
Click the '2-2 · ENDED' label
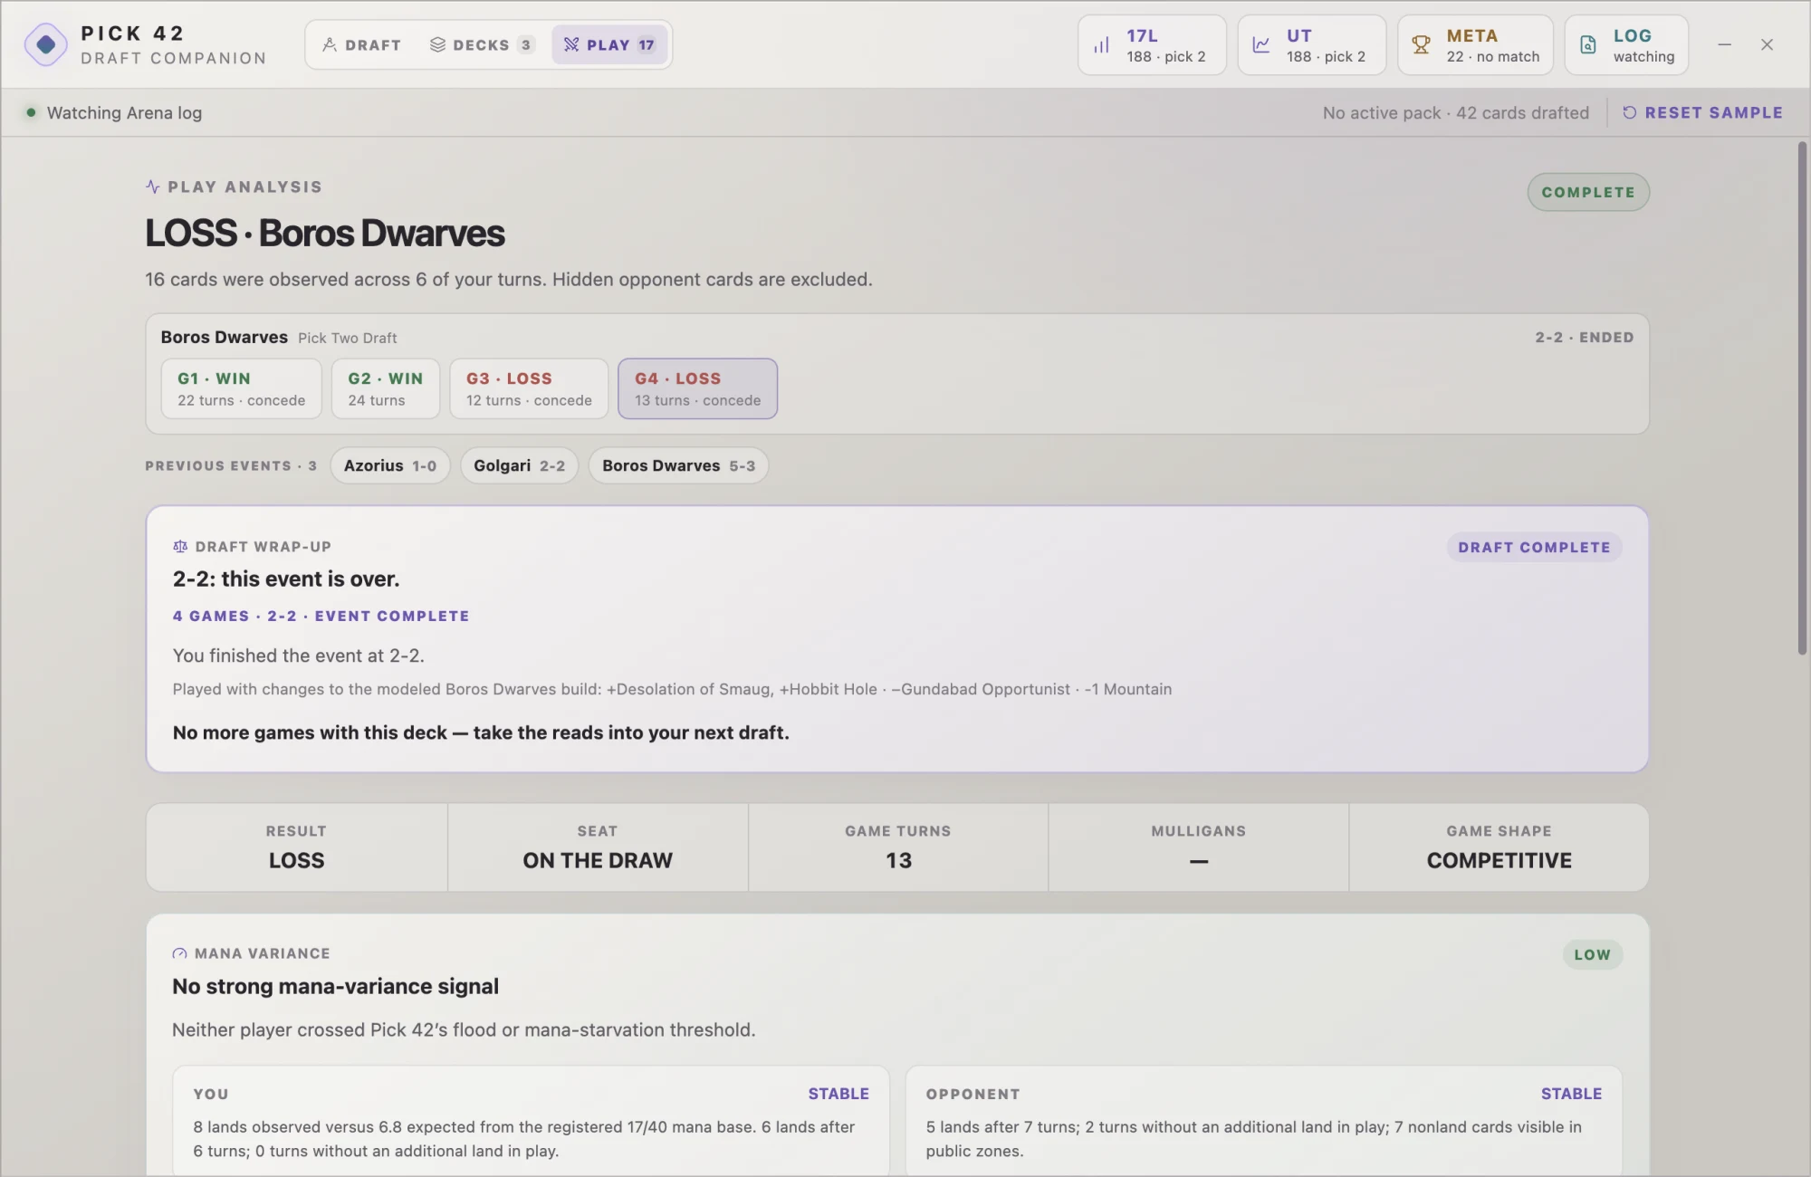(x=1585, y=337)
